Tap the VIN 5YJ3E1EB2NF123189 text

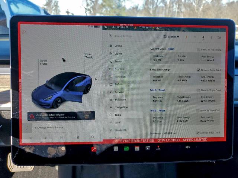coord(137,141)
